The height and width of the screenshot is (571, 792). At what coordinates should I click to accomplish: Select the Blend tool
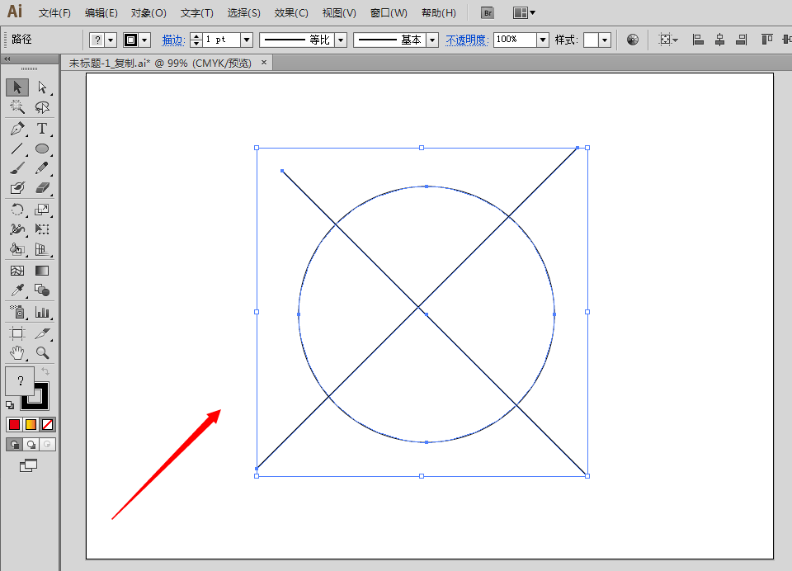click(x=42, y=290)
